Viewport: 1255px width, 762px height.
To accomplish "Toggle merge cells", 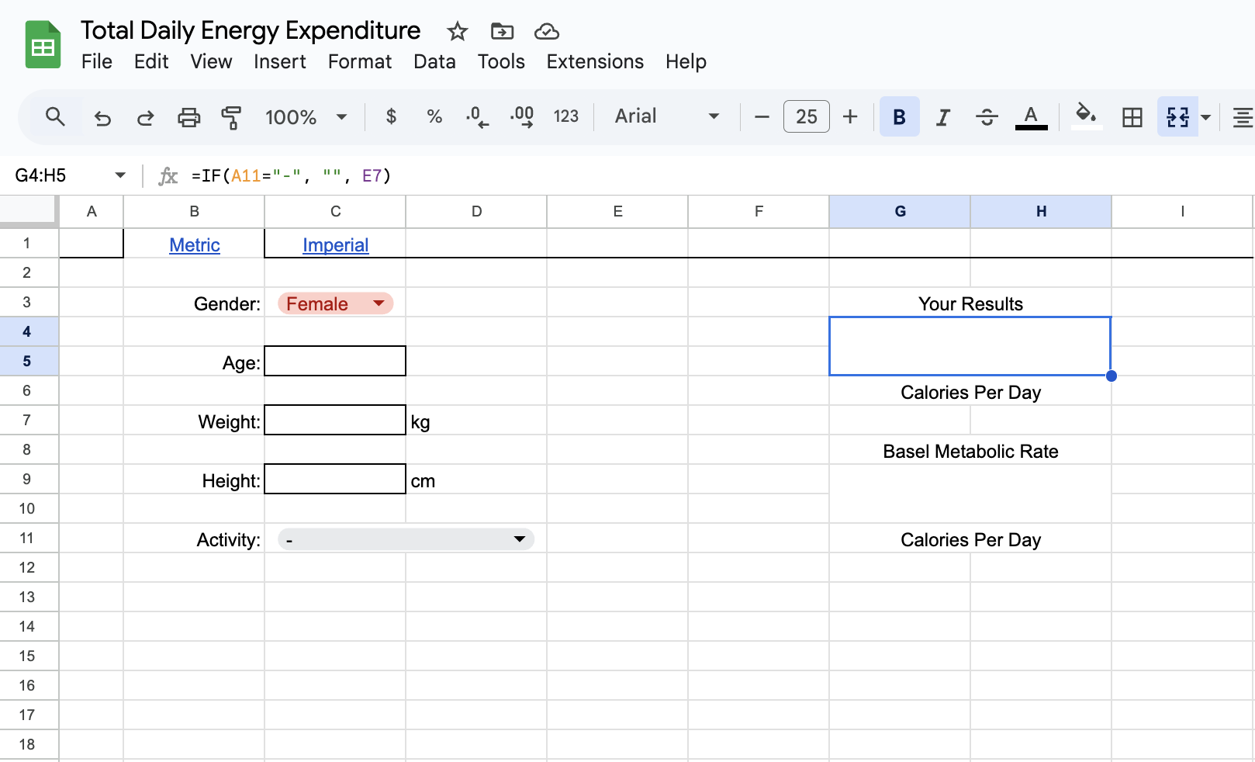I will 1177,117.
